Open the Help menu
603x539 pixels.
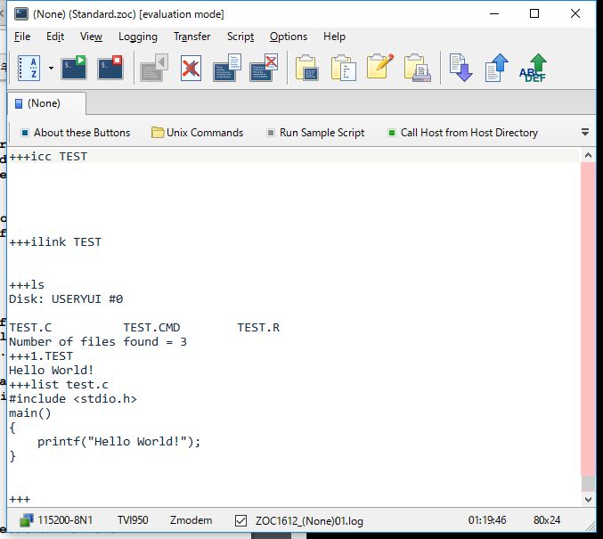coord(334,37)
